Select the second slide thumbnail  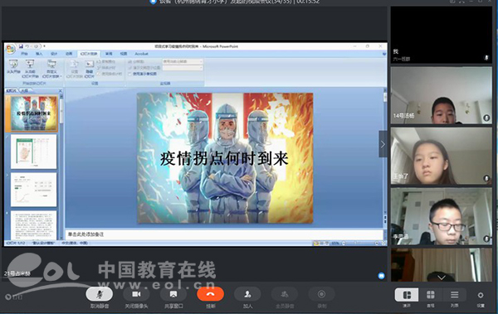[34, 152]
